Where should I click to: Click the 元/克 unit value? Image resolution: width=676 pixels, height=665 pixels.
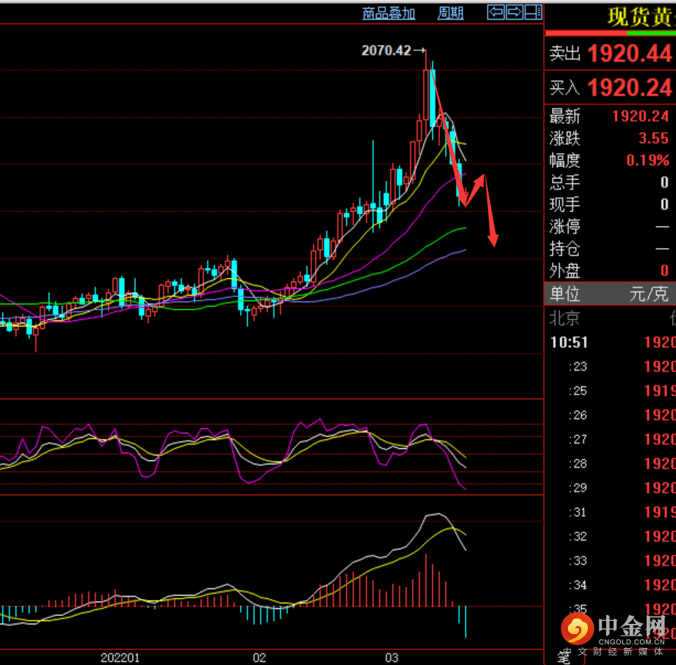(649, 294)
